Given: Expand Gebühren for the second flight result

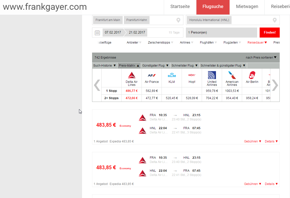Looking at the screenshot, I should pyautogui.click(x=253, y=184).
